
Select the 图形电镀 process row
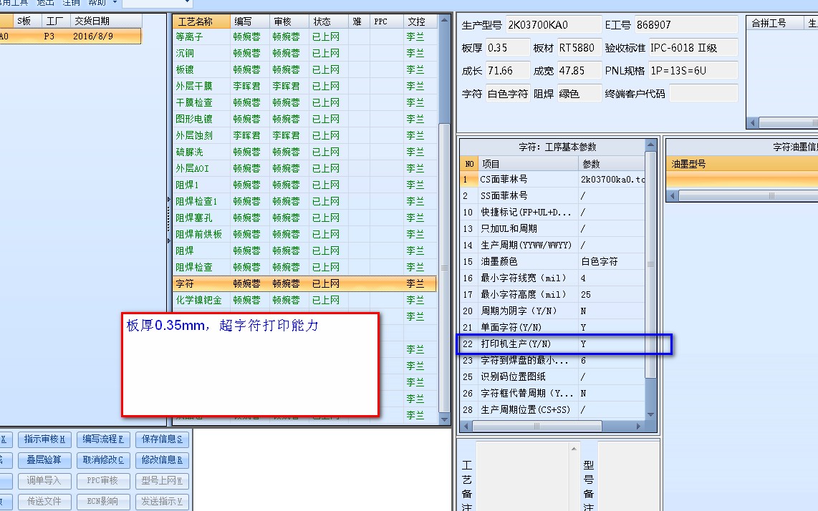coord(304,119)
